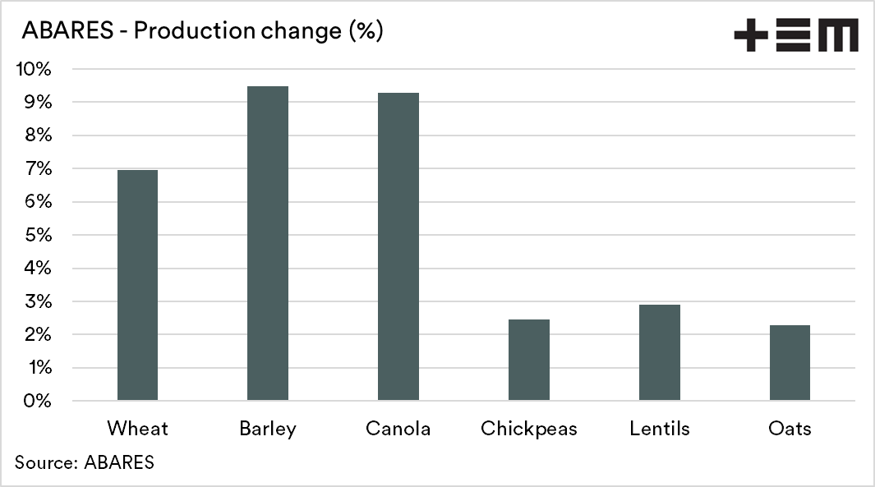Viewport: 875px width, 487px height.
Task: Click the Wheat category label
Action: pyautogui.click(x=137, y=429)
